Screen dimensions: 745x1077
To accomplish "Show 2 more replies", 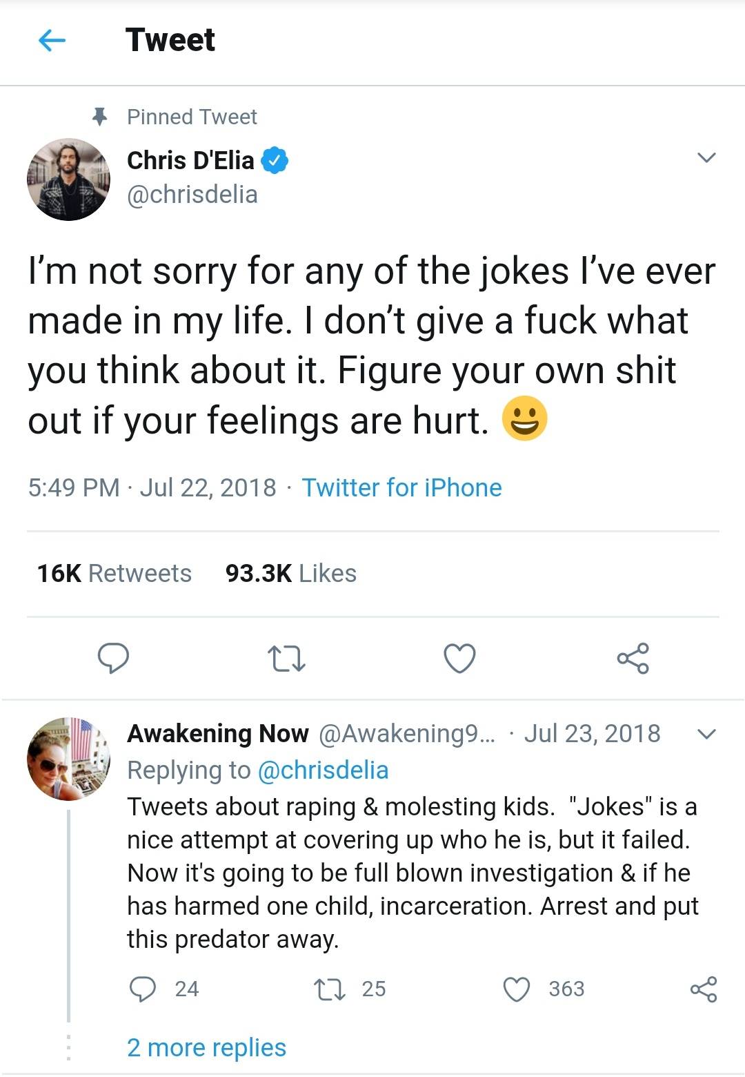I will click(206, 1047).
